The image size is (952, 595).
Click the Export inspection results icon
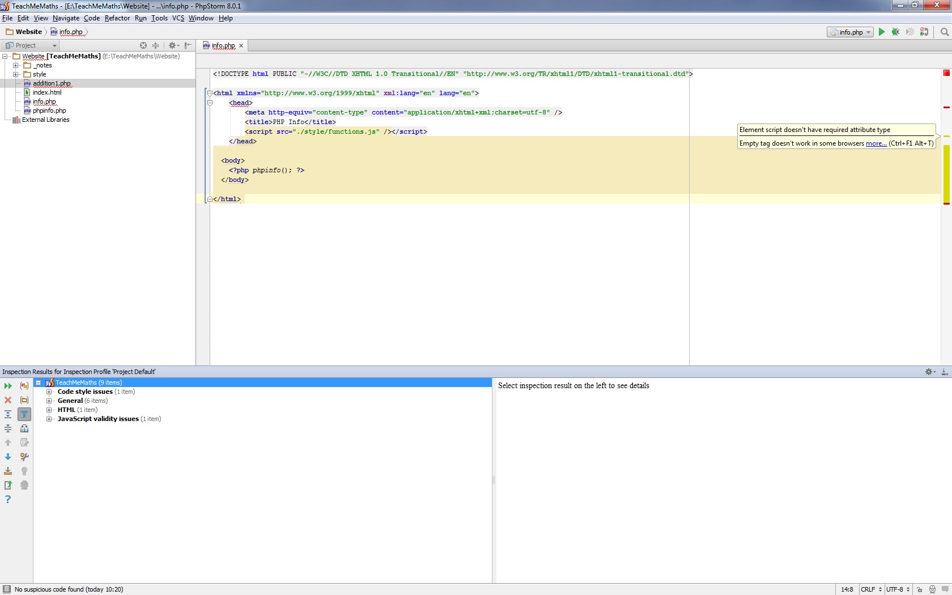point(8,471)
